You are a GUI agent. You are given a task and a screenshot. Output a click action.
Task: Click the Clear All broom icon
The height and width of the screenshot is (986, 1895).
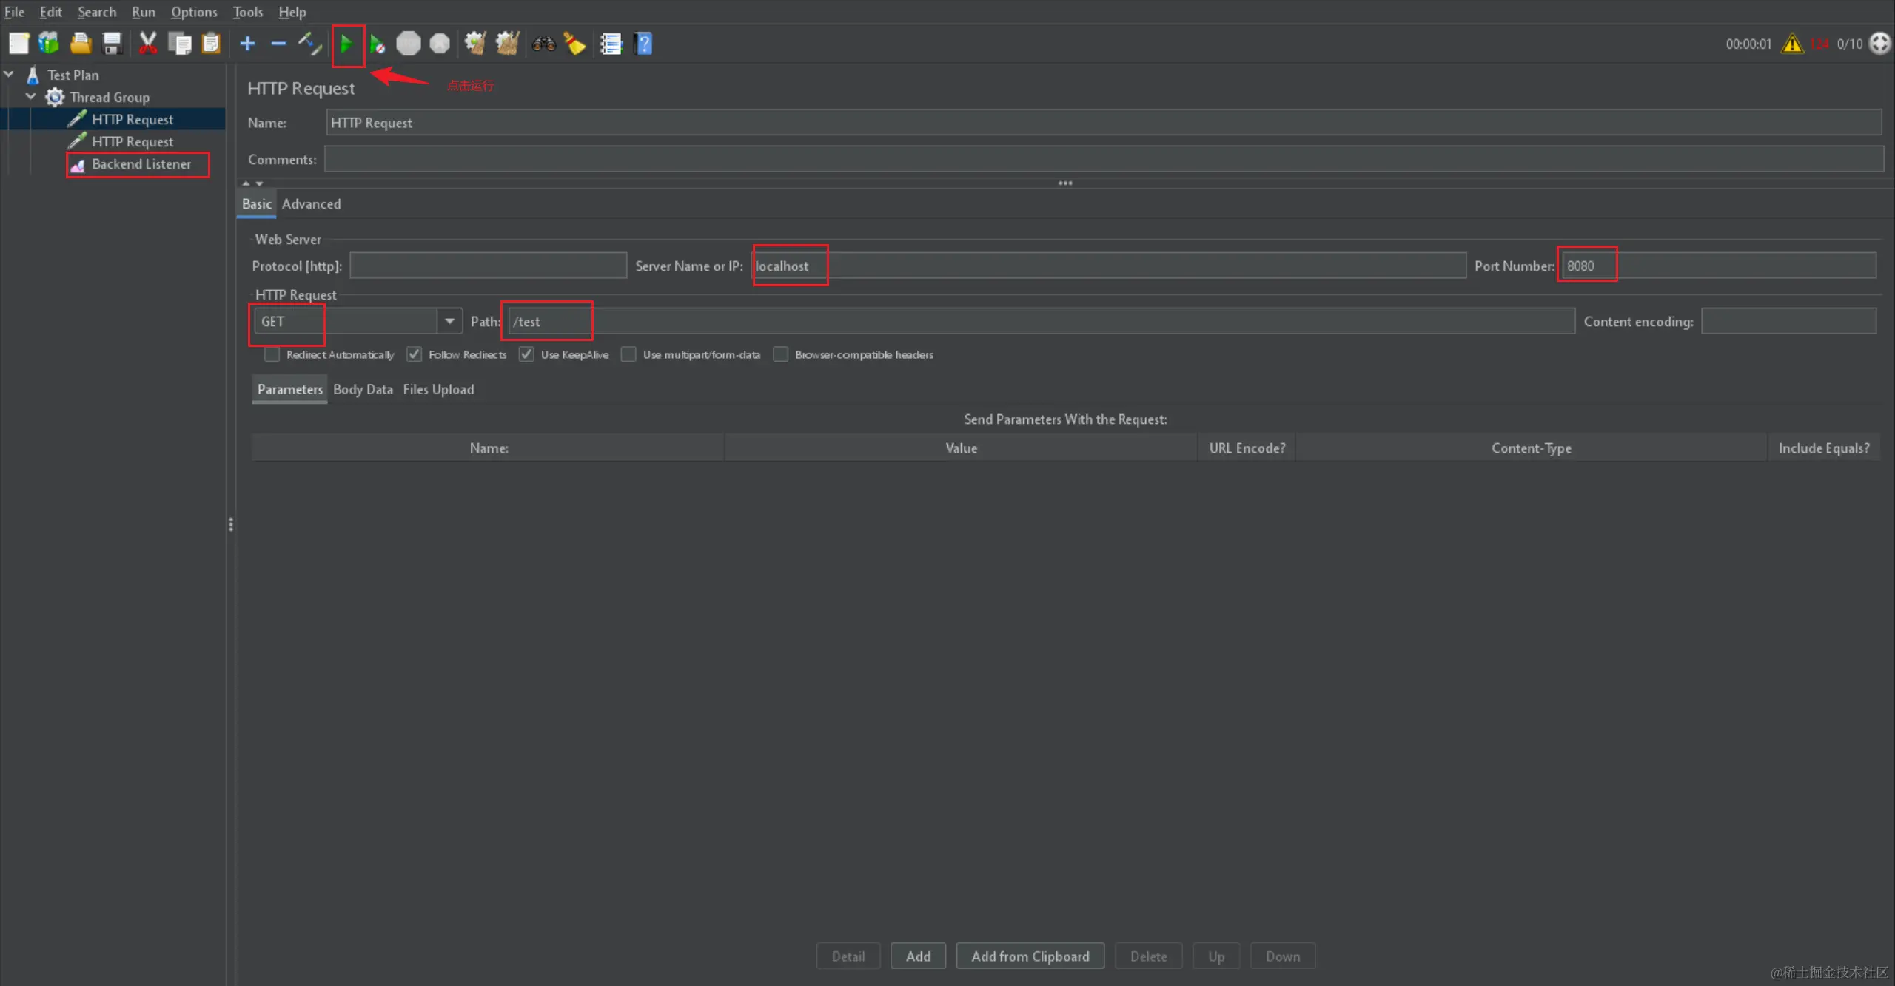pyautogui.click(x=507, y=44)
